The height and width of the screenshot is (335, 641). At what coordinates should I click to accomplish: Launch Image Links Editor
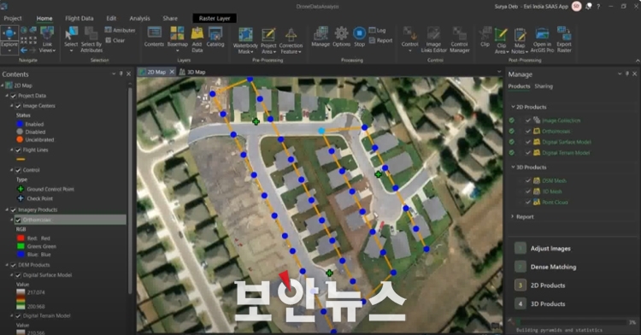click(433, 39)
